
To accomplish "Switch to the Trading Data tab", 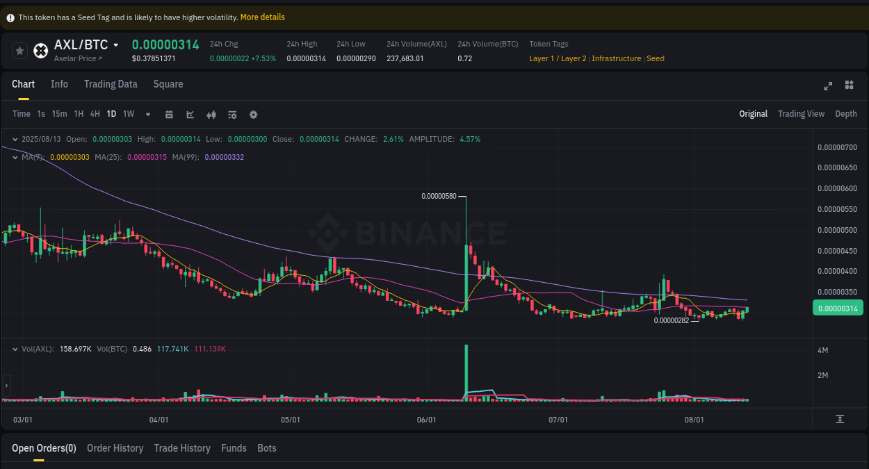I will tap(111, 84).
